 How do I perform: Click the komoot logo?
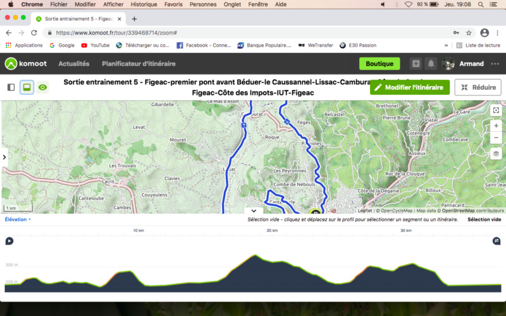click(x=26, y=64)
